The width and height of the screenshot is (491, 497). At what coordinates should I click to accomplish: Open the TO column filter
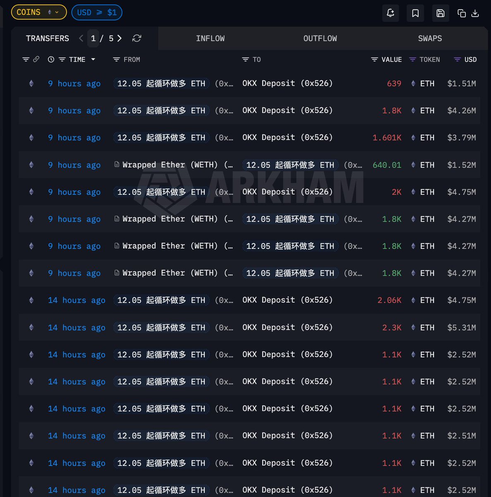246,60
